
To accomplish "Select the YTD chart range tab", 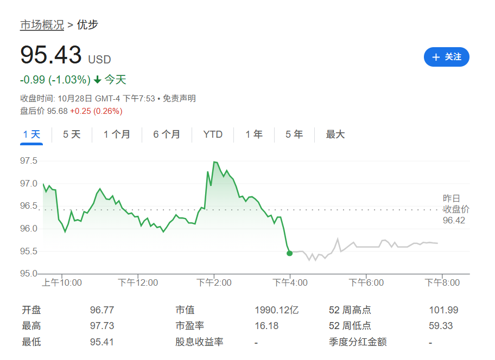I will click(213, 134).
